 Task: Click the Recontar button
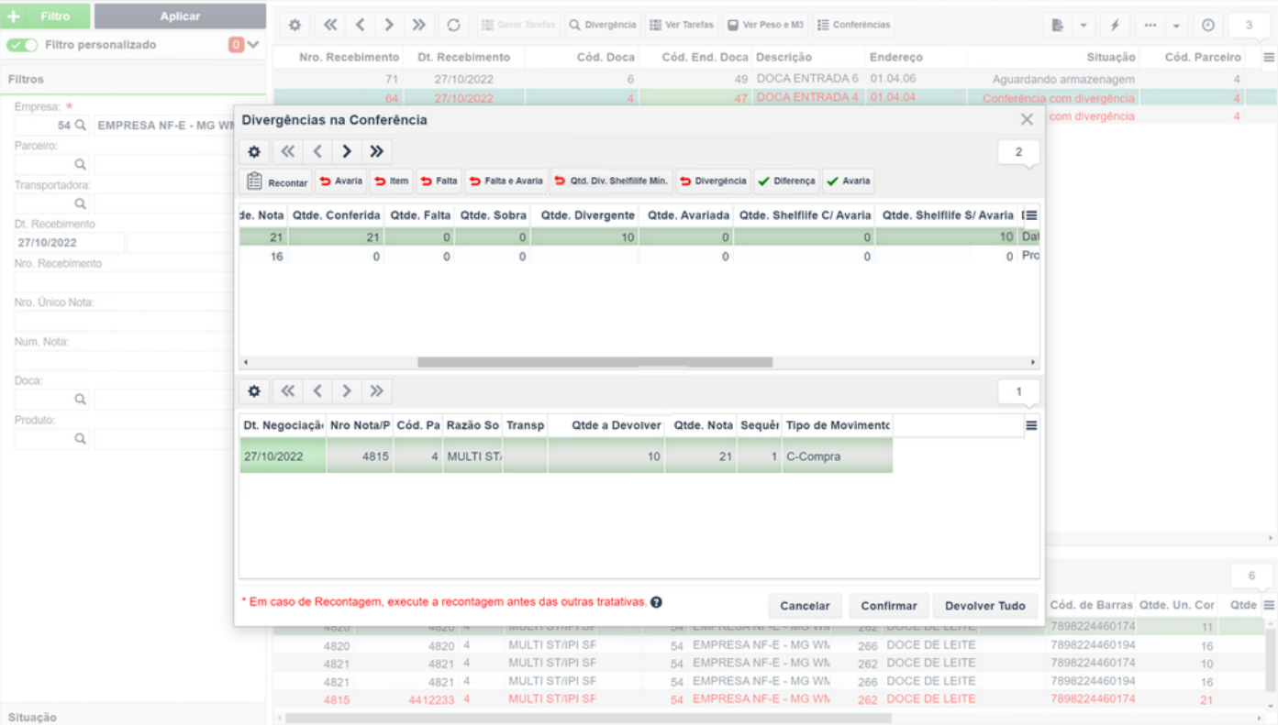277,181
